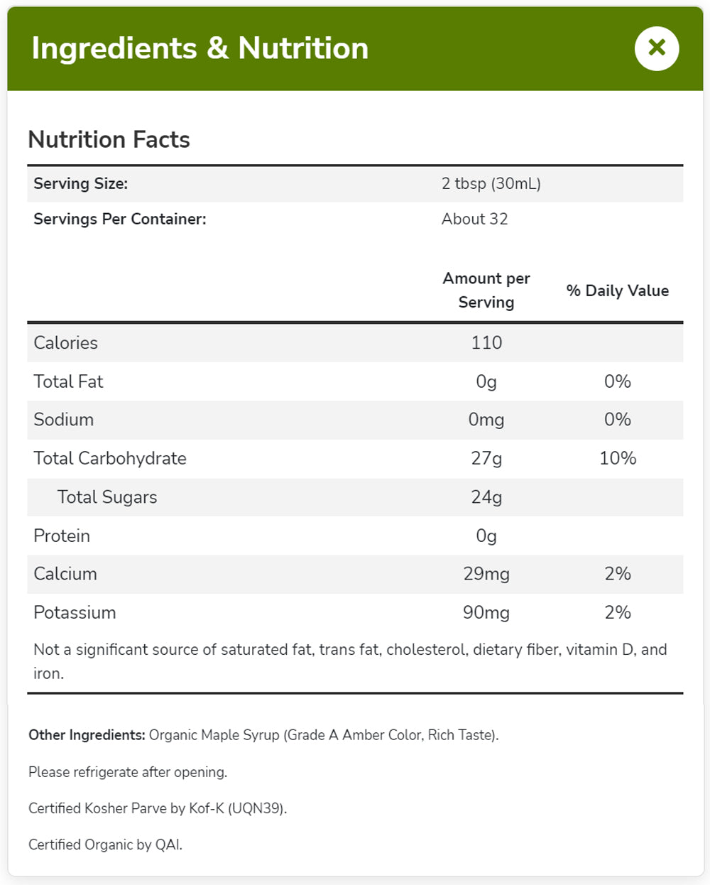Click the Nutrition Facts heading

point(109,139)
